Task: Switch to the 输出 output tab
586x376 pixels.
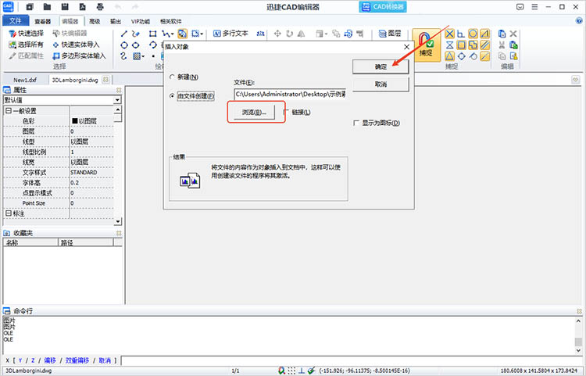Action: click(116, 21)
